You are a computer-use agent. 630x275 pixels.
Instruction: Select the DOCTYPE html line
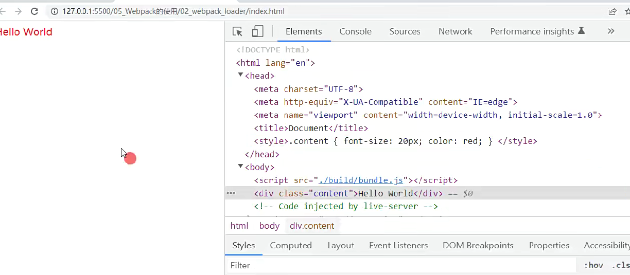tap(273, 50)
